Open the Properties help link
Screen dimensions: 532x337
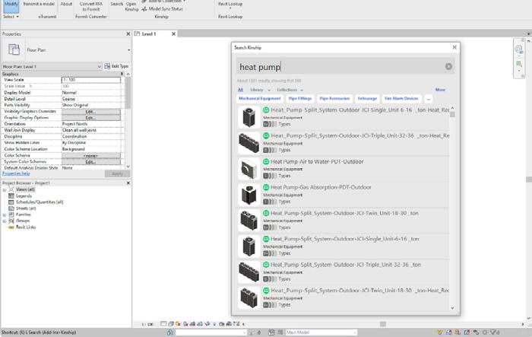[16, 173]
